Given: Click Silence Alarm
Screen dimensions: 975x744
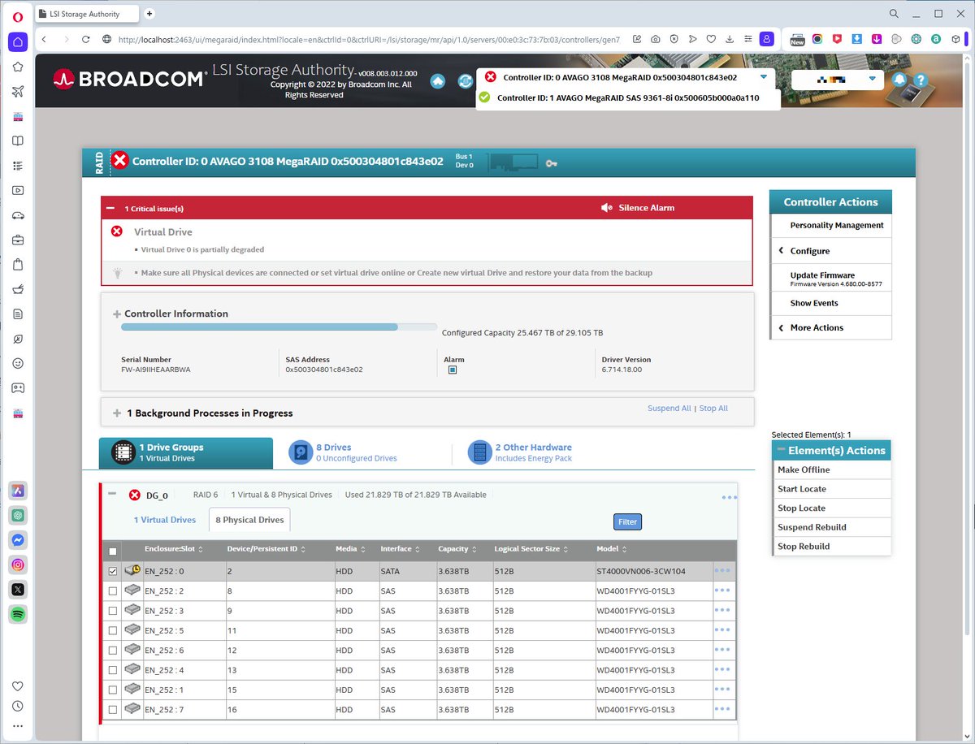Looking at the screenshot, I should tap(646, 208).
